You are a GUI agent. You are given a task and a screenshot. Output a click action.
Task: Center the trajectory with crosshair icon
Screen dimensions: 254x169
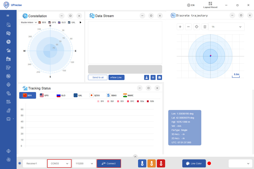point(197,27)
